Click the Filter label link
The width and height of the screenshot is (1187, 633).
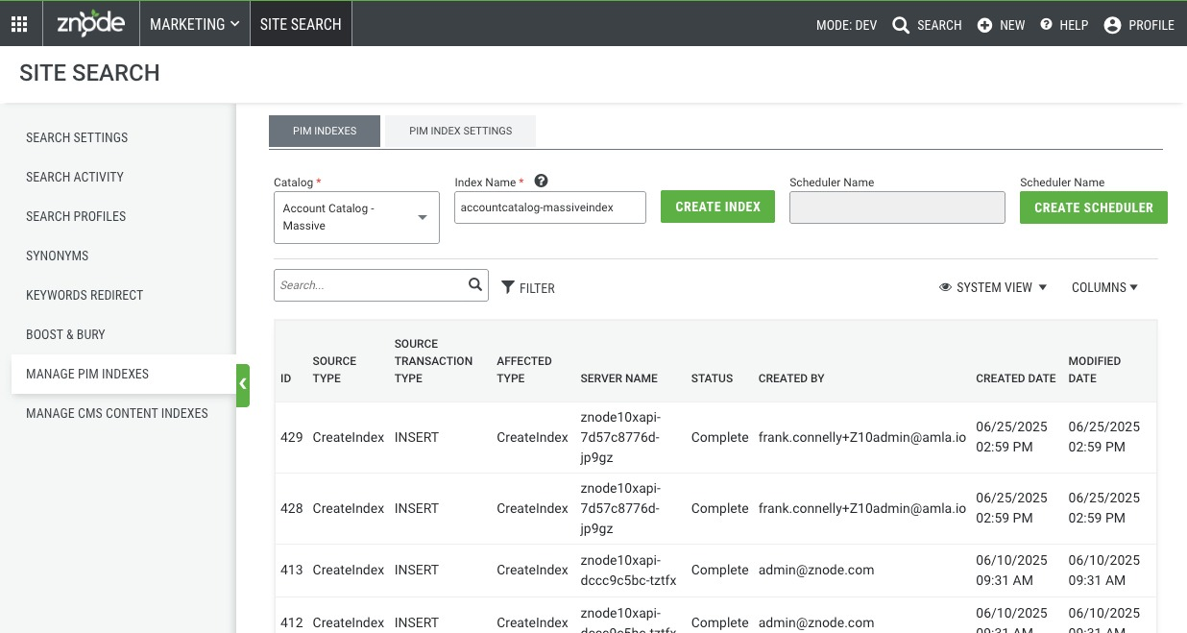tap(537, 288)
